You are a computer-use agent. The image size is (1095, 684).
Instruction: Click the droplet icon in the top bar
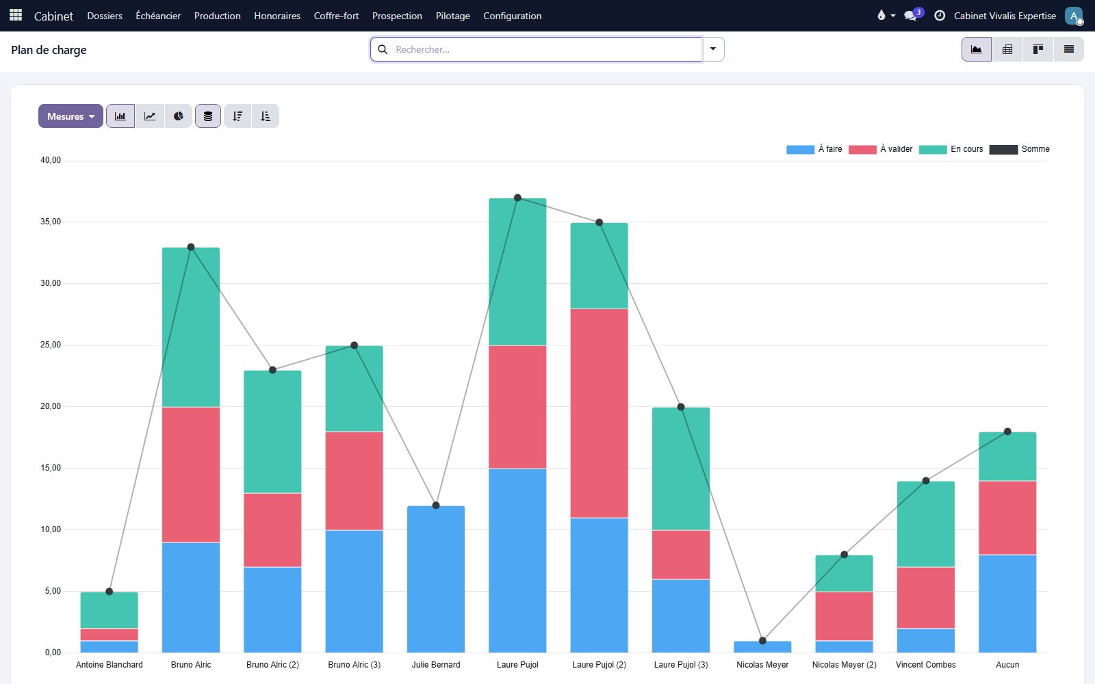click(881, 15)
